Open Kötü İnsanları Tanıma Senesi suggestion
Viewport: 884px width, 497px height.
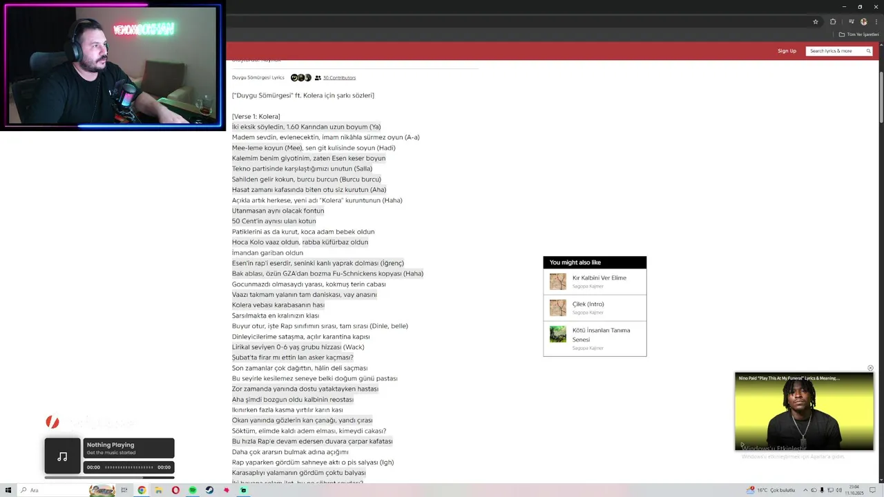click(x=601, y=335)
